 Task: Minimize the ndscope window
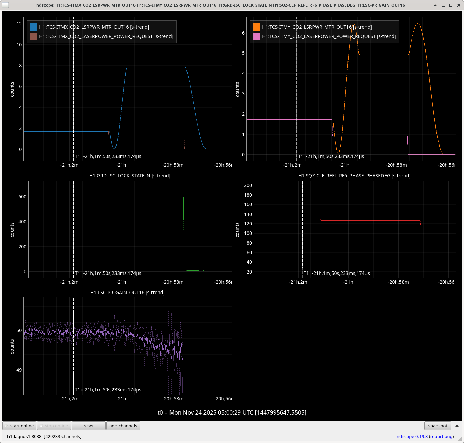click(x=443, y=5)
